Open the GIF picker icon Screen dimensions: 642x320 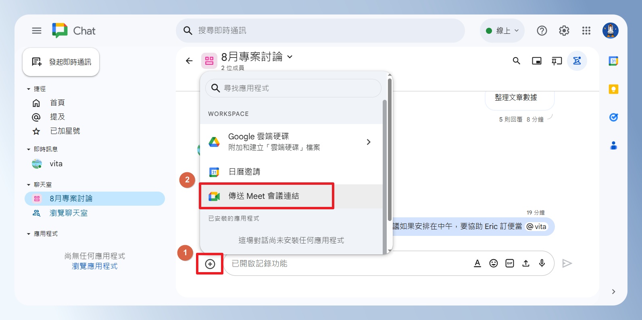click(510, 263)
